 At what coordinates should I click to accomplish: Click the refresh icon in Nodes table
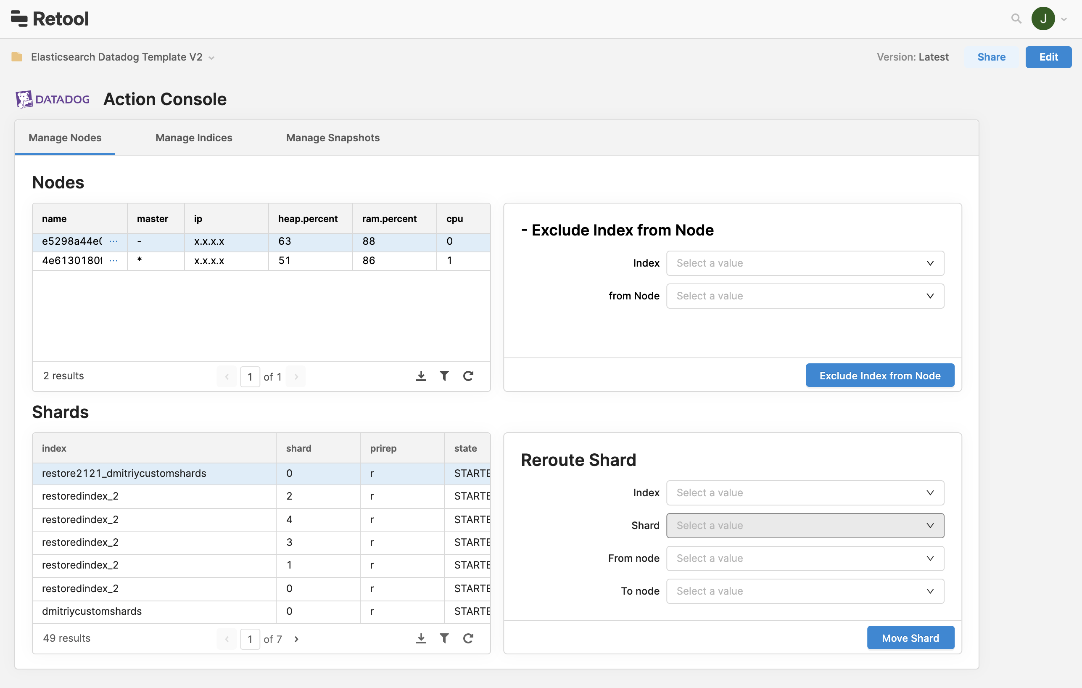[x=468, y=376]
